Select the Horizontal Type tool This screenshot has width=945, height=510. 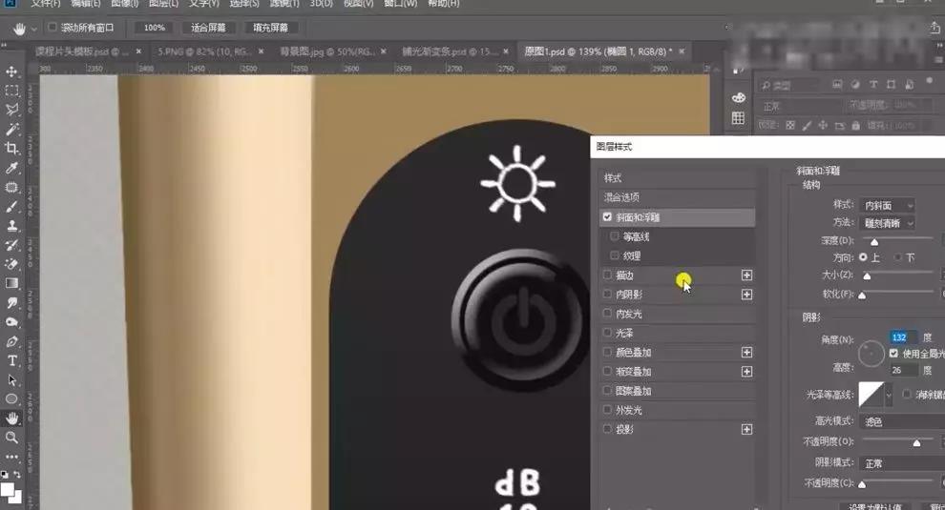coord(11,360)
